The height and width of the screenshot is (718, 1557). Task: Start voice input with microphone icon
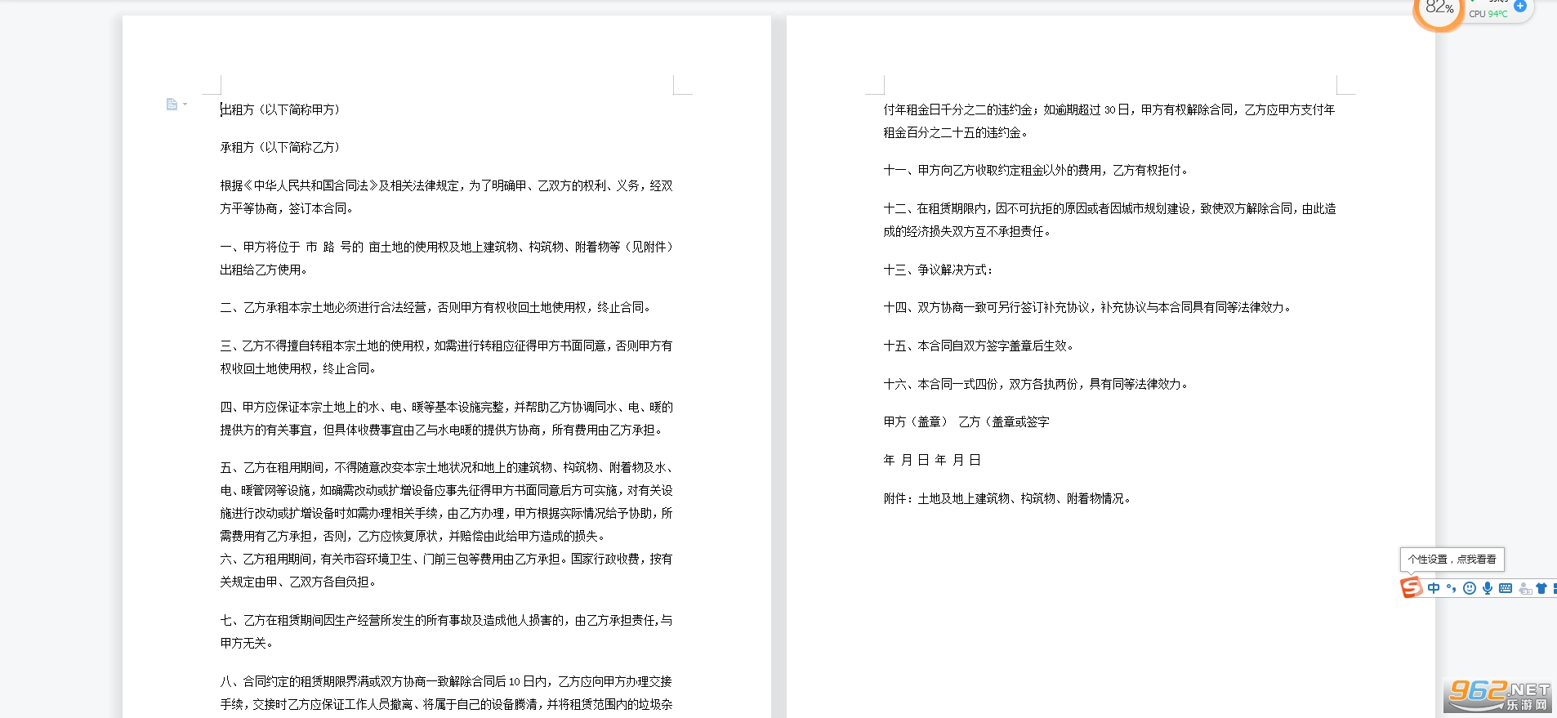coord(1488,588)
